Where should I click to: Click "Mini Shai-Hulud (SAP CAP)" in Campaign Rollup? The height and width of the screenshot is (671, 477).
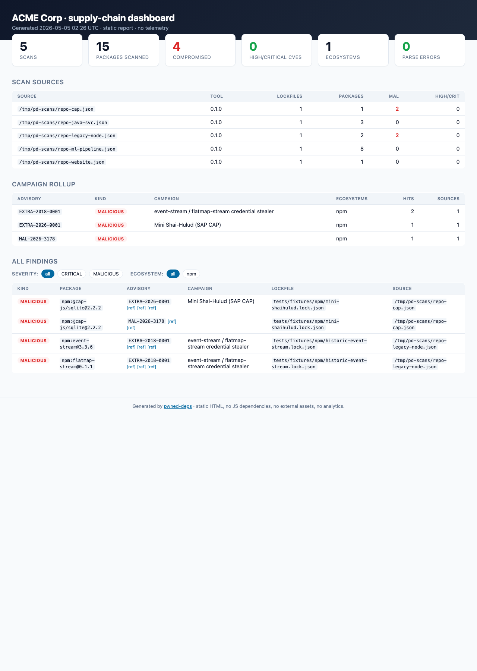(x=187, y=225)
